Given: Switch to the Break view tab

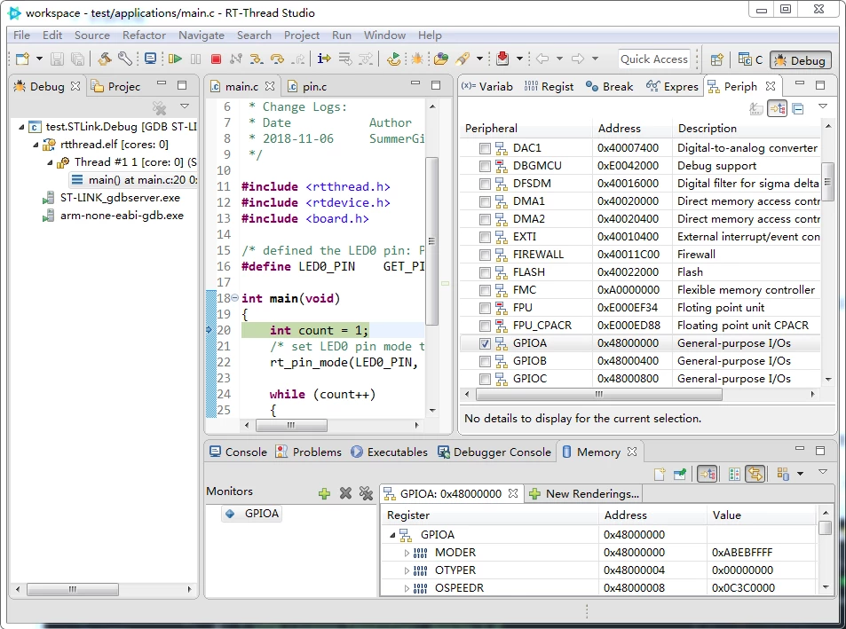Looking at the screenshot, I should click(610, 87).
